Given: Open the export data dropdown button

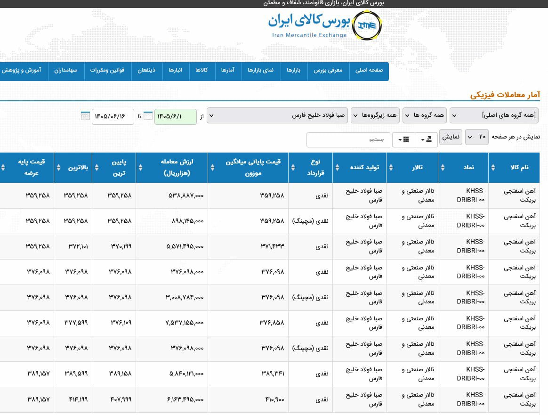Looking at the screenshot, I should [427, 139].
